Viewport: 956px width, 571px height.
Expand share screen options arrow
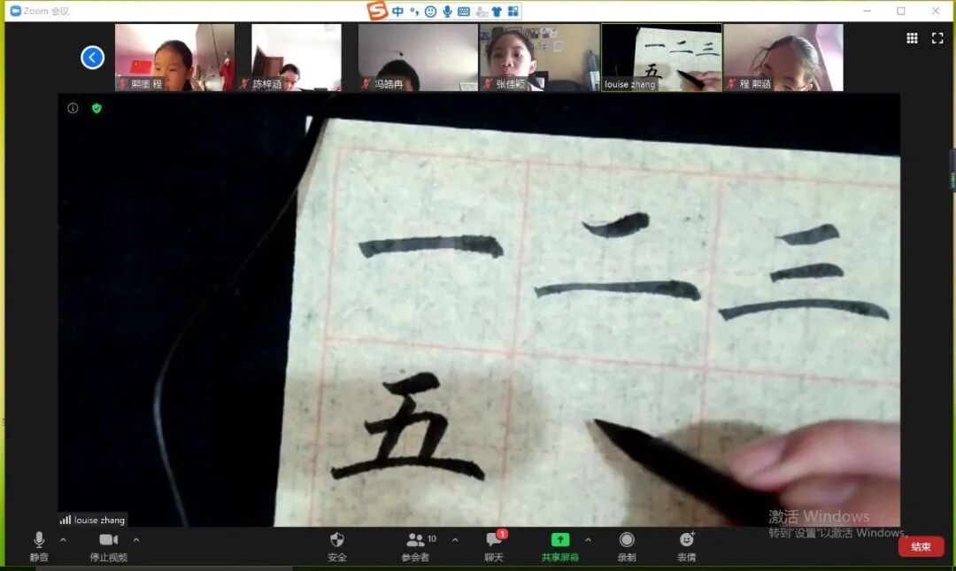588,540
